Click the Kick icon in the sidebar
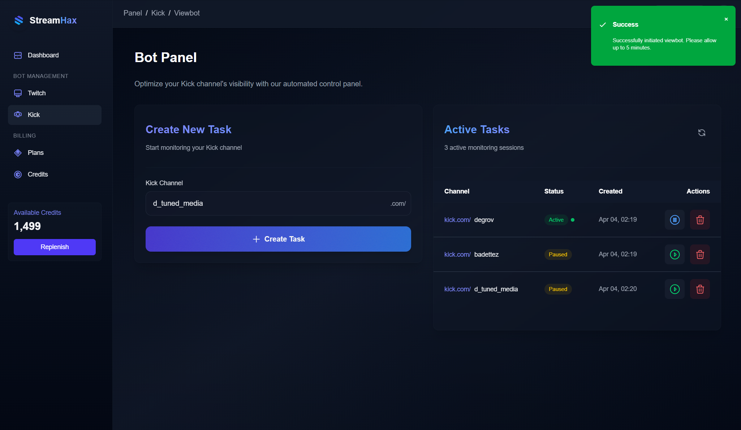This screenshot has height=430, width=741. tap(18, 114)
